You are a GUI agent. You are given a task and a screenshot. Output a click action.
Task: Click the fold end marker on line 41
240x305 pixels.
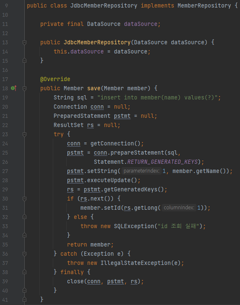(24, 300)
